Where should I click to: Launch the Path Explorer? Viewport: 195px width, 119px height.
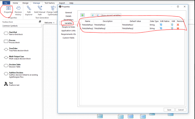(29, 11)
